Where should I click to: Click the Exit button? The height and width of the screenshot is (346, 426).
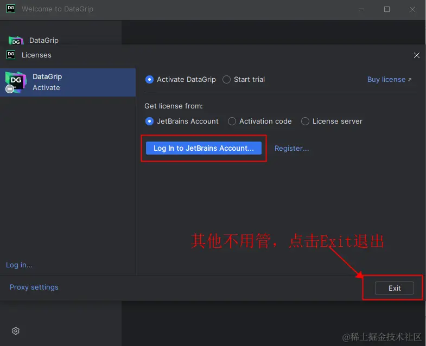394,288
